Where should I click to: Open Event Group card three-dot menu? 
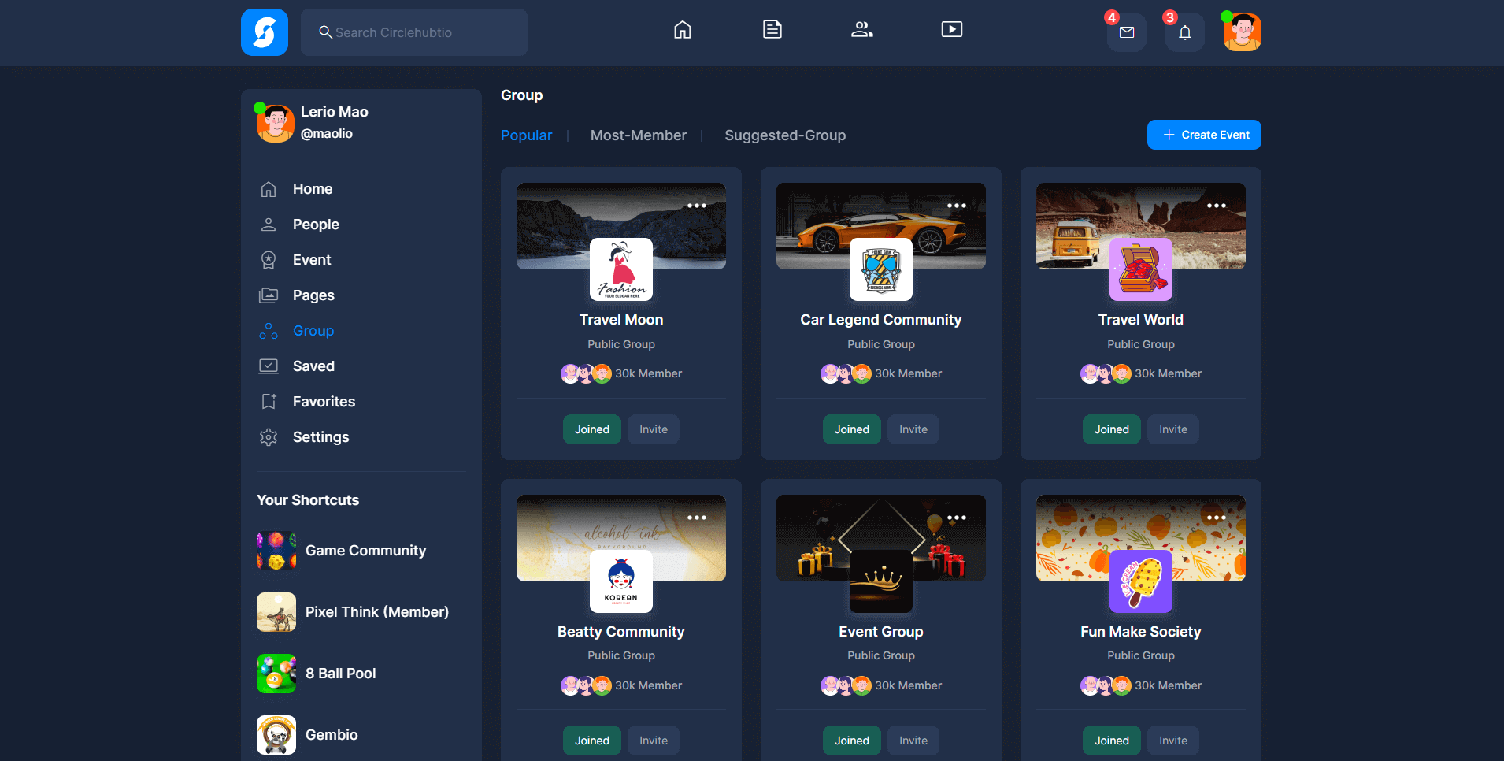[x=957, y=518]
